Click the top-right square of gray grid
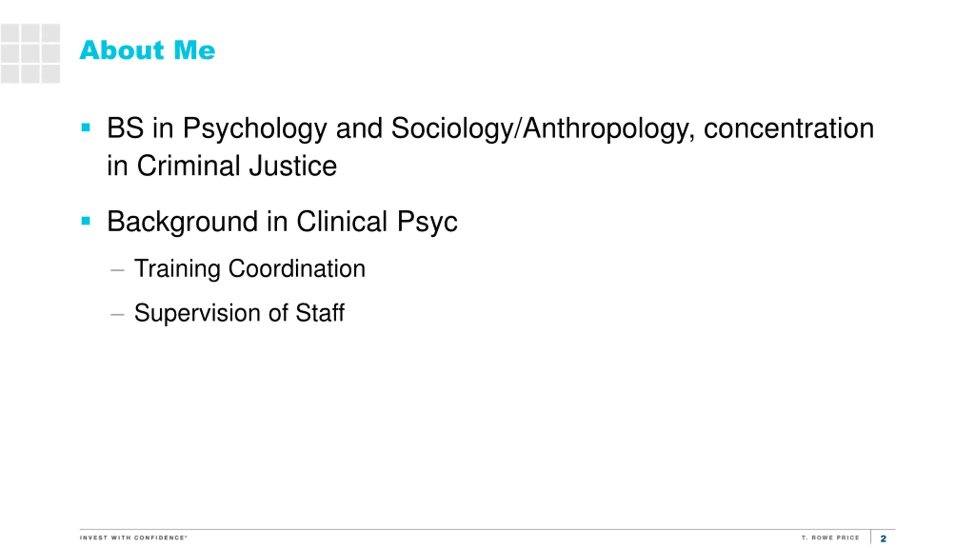 pos(51,33)
